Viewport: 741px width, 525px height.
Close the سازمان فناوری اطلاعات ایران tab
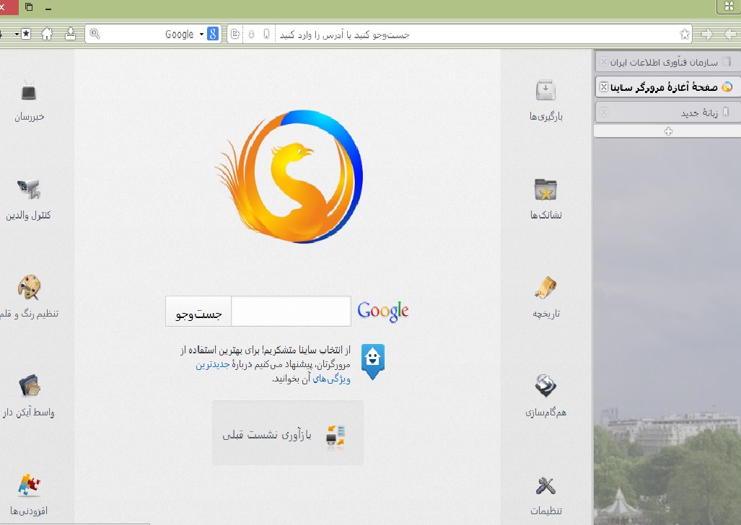tap(603, 62)
